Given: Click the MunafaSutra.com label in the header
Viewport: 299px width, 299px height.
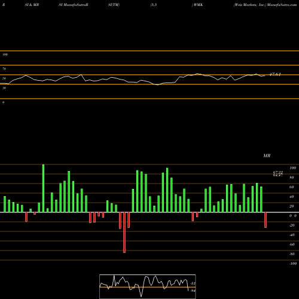Looking at the screenshot, I should 282,5.
